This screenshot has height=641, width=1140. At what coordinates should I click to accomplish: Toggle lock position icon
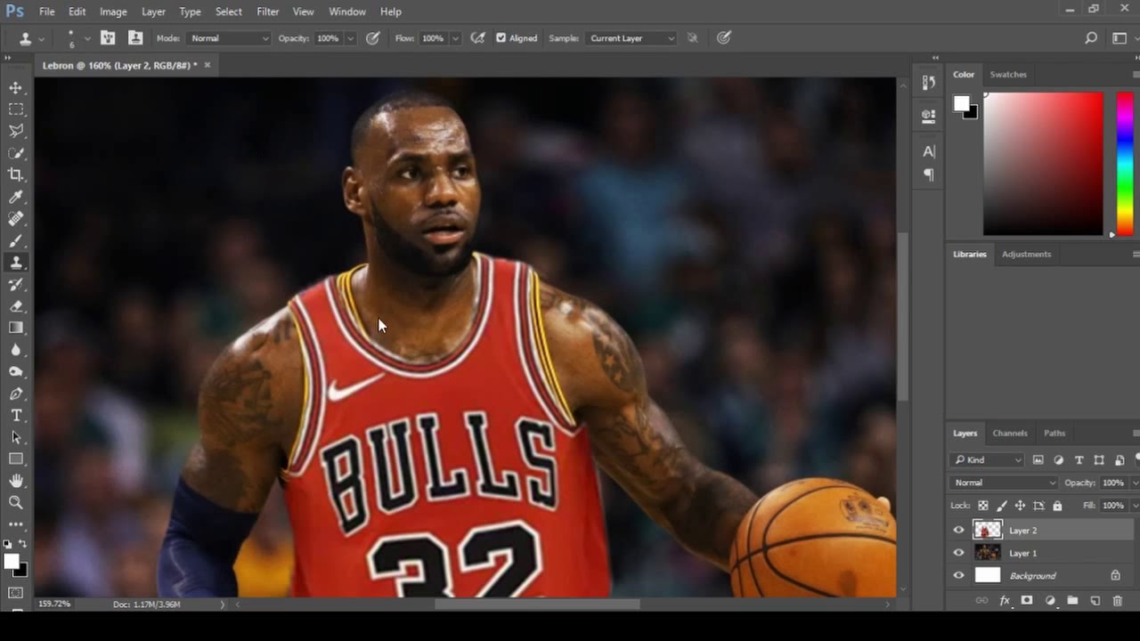pyautogui.click(x=1020, y=506)
